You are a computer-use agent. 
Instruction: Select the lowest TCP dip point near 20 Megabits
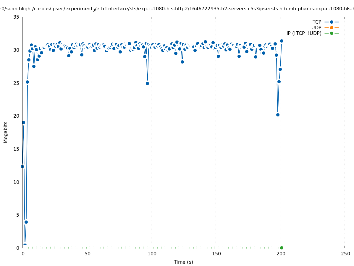(278, 115)
